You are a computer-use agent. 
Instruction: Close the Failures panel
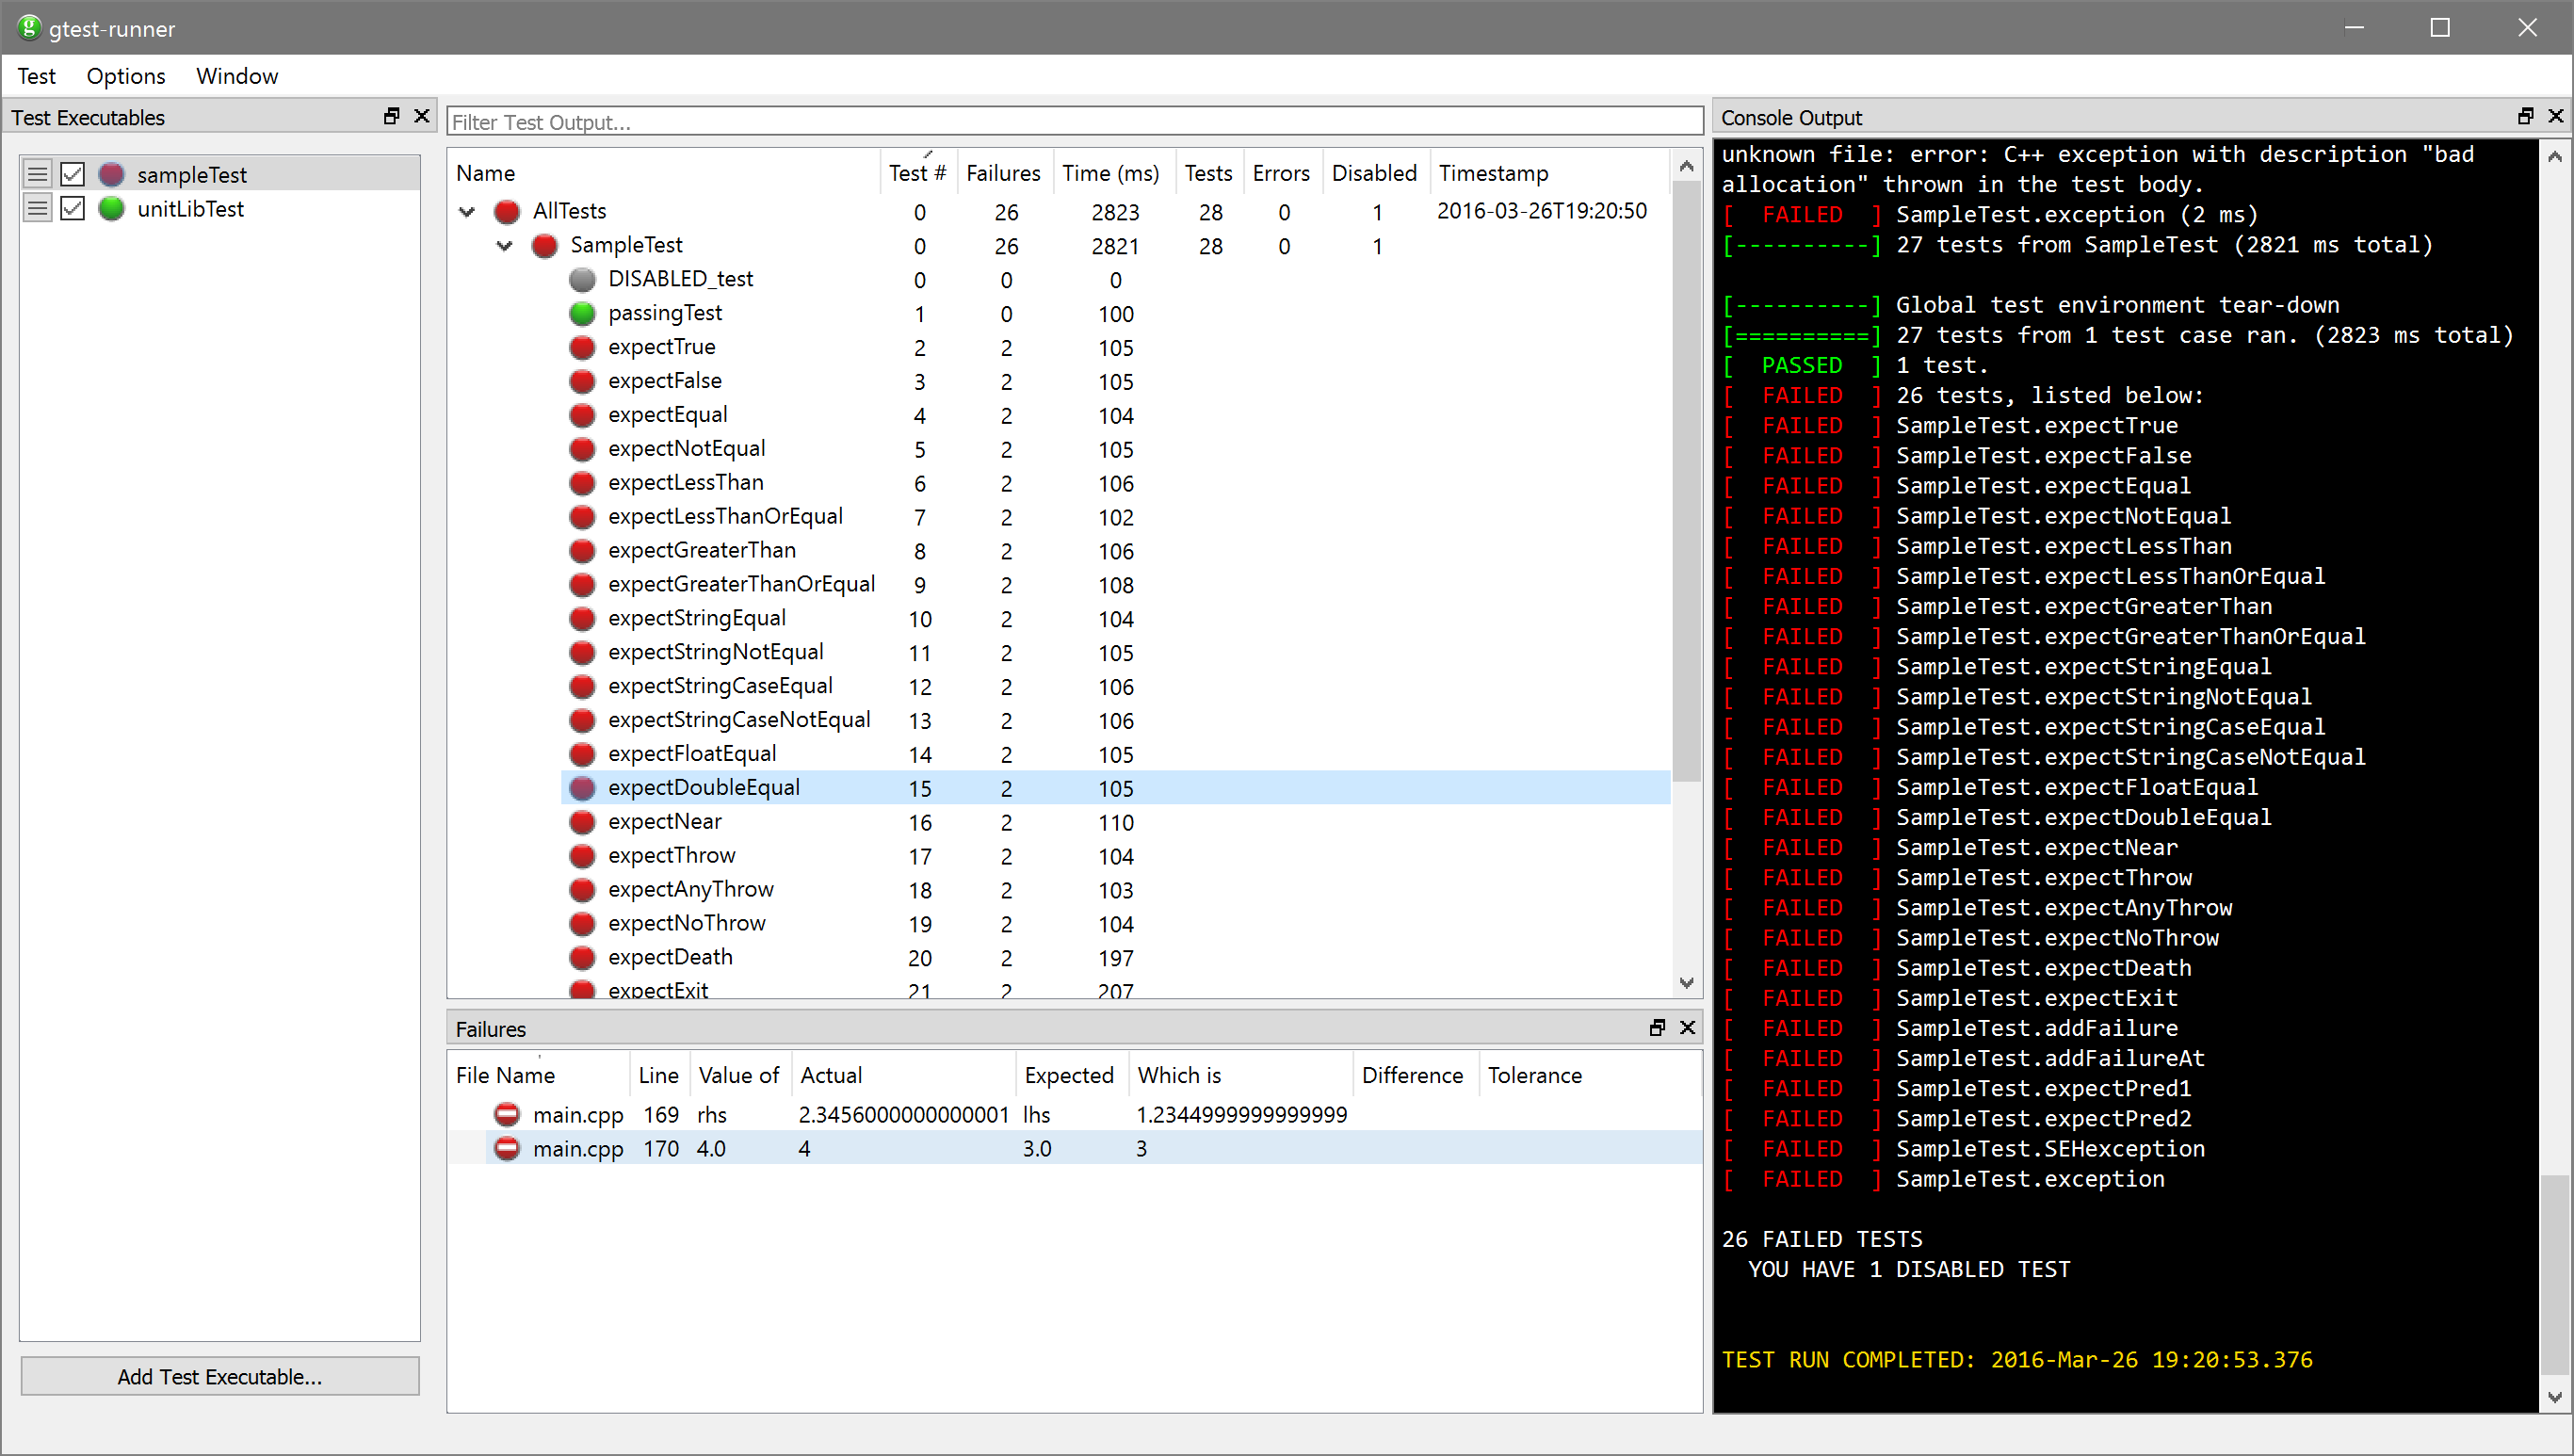tap(1687, 1028)
